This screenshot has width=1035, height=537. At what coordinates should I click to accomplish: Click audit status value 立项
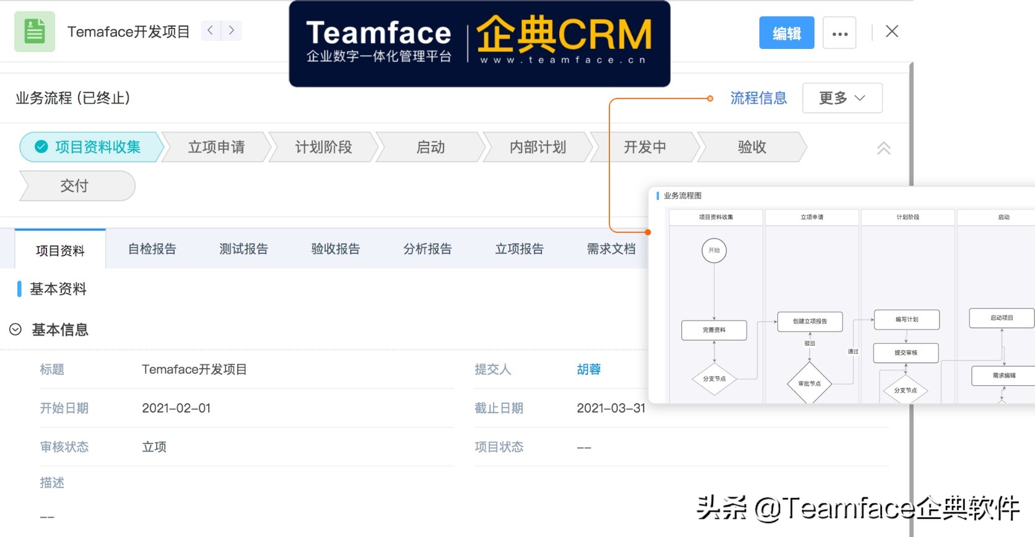(154, 447)
